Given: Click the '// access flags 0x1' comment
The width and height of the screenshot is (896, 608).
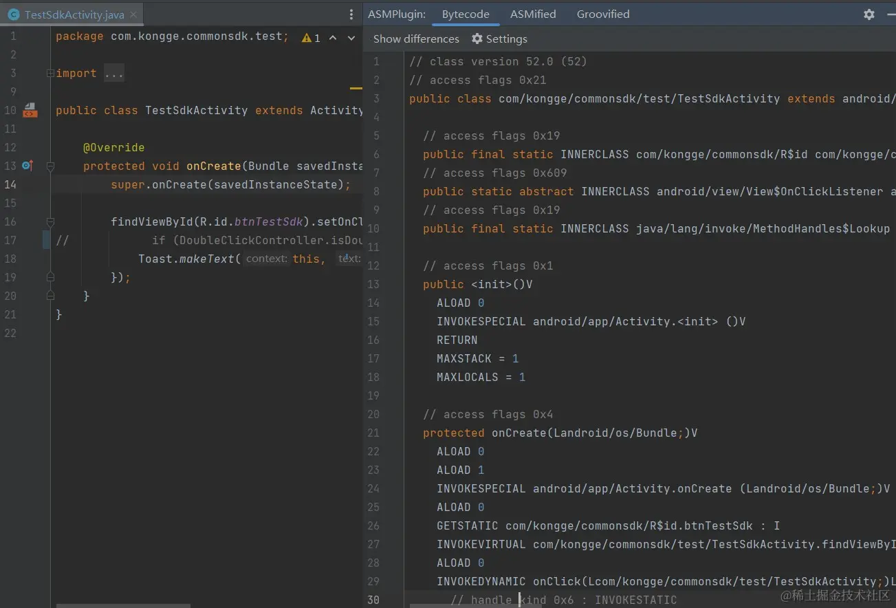Looking at the screenshot, I should pyautogui.click(x=488, y=265).
